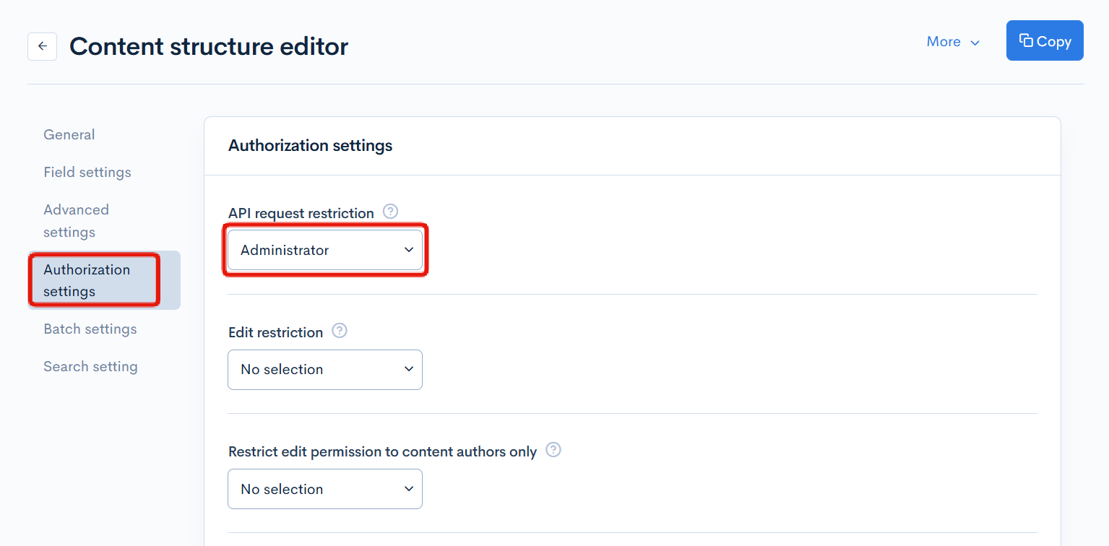Select Authorization settings tab
This screenshot has height=546, width=1109.
[87, 280]
